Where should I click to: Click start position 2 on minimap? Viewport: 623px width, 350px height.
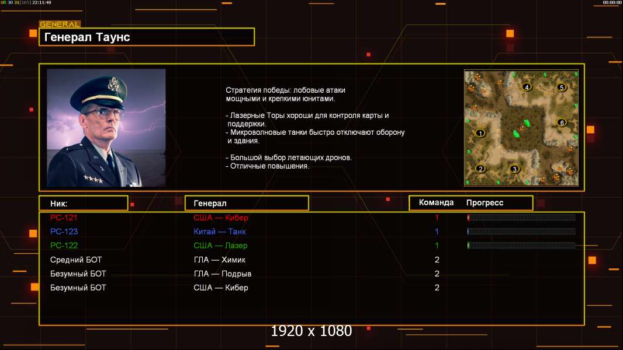coord(480,169)
